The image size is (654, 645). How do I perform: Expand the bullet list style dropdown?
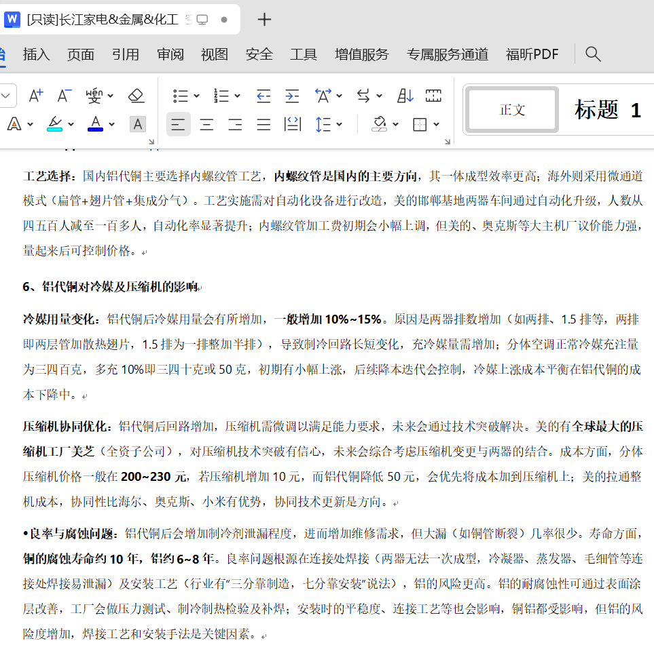(196, 96)
